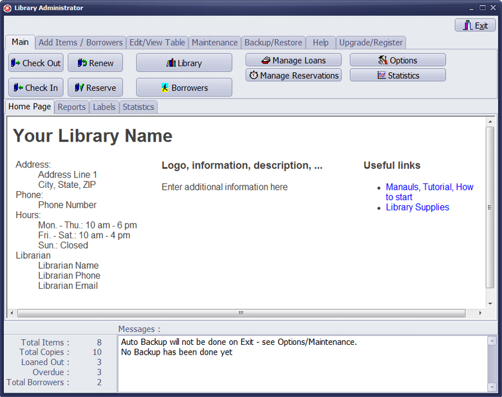Exit the Library Administrator application
Image resolution: width=502 pixels, height=397 pixels.
(x=475, y=26)
